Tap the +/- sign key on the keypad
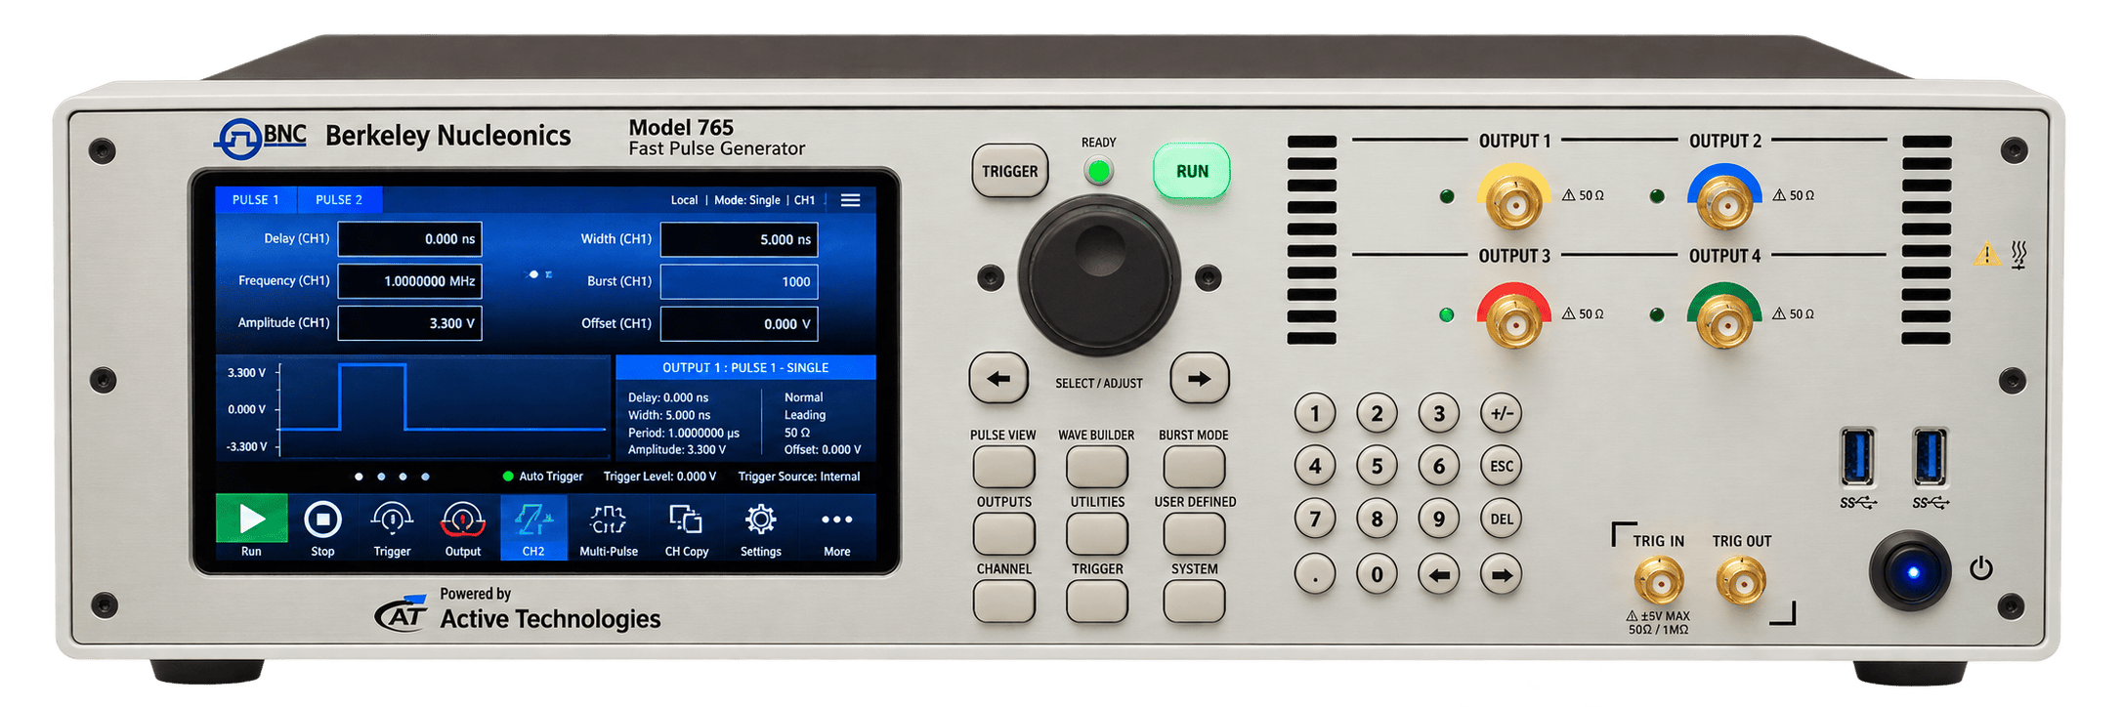The width and height of the screenshot is (2122, 707). point(1502,413)
